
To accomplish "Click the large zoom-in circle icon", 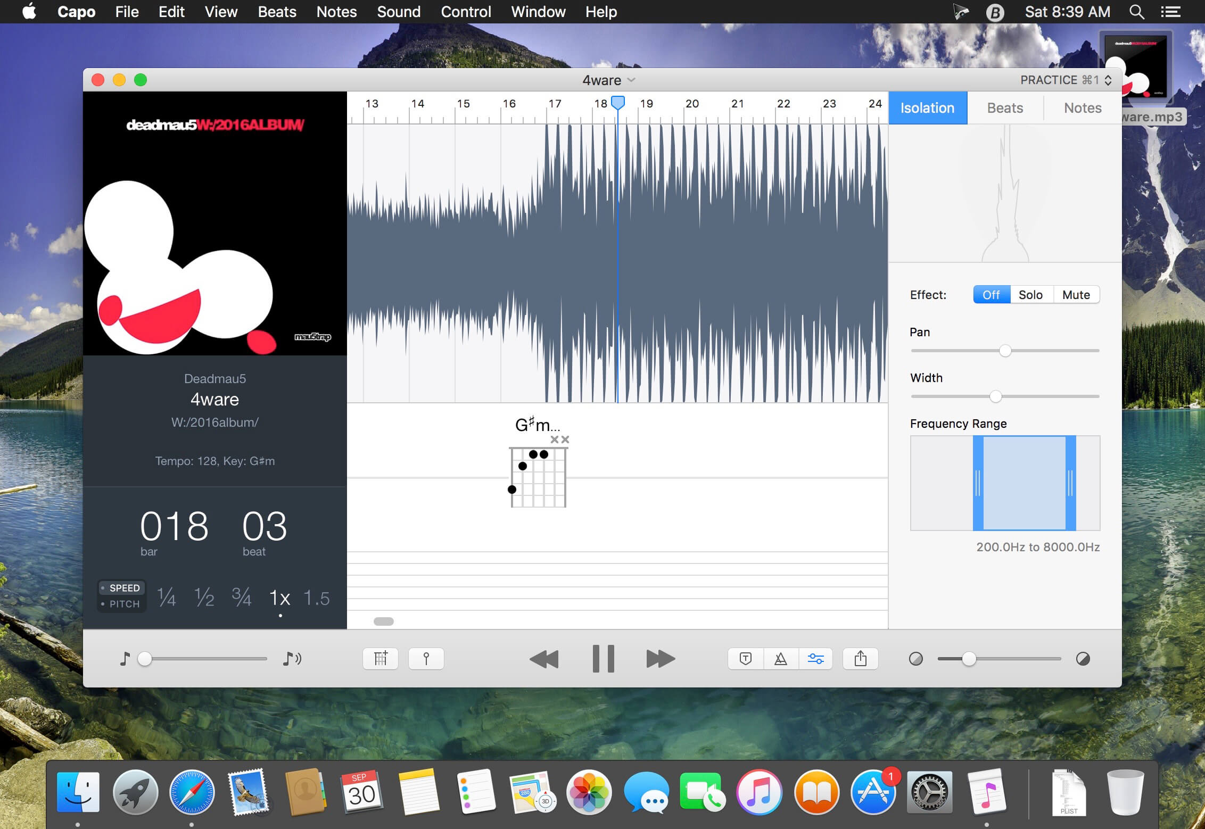I will coord(1083,659).
